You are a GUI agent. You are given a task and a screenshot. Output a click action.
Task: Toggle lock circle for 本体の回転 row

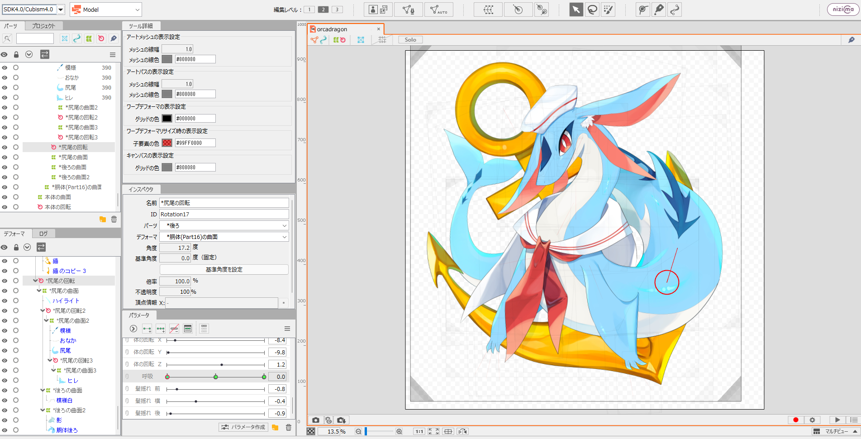(x=16, y=207)
